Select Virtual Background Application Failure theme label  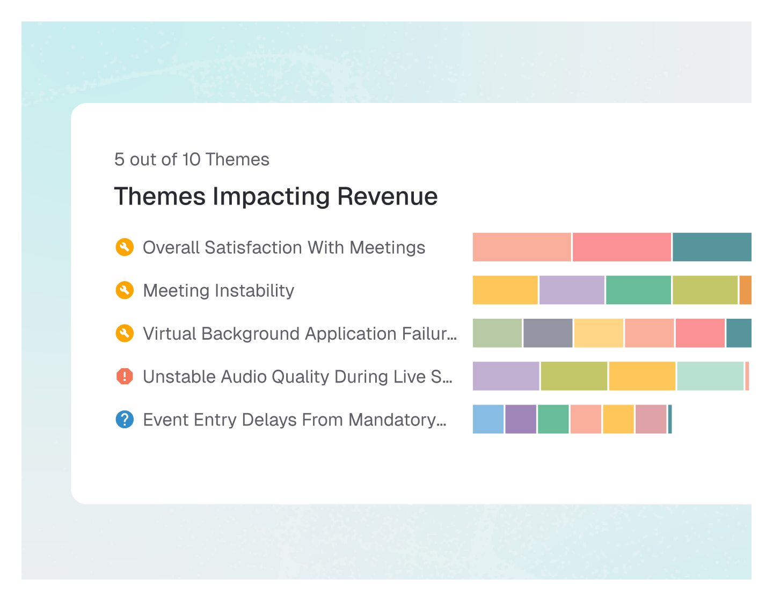(300, 333)
